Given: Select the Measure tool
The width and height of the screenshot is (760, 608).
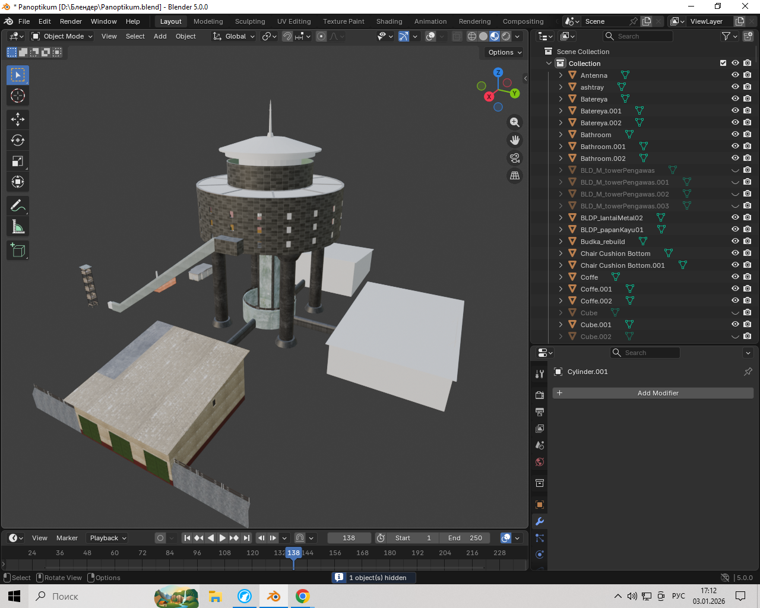Looking at the screenshot, I should pos(18,227).
